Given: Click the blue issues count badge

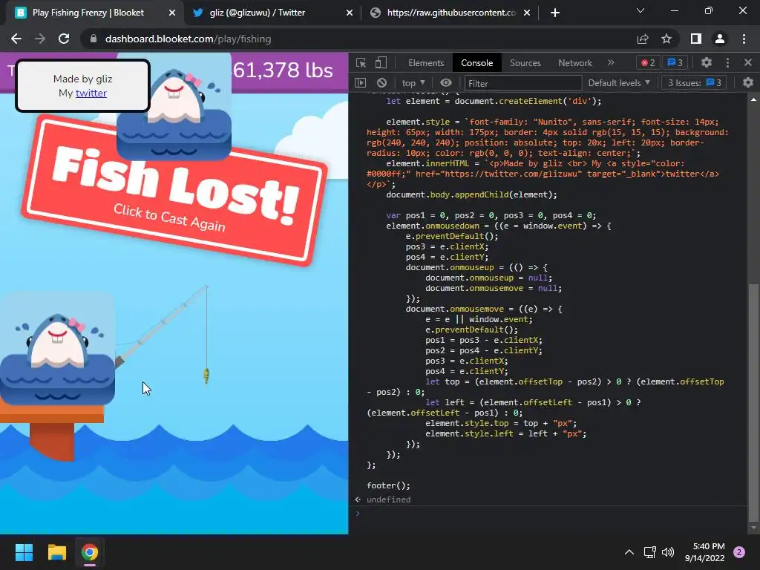Looking at the screenshot, I should coord(675,62).
